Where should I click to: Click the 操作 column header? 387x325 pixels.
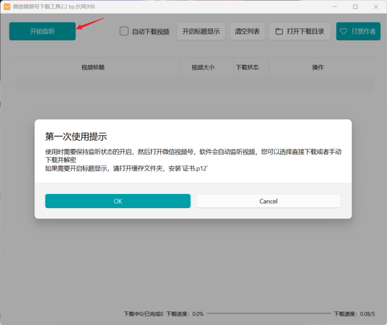click(x=318, y=67)
